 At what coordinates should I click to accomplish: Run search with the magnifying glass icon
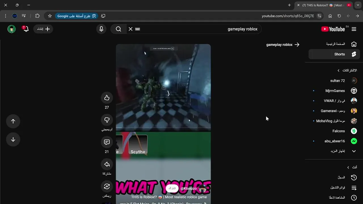119,29
